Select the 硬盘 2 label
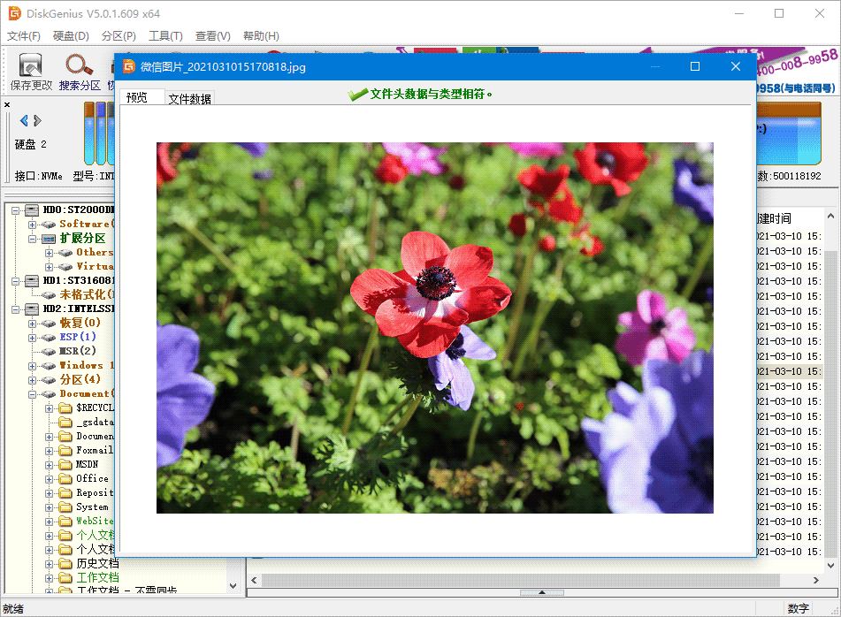Image resolution: width=841 pixels, height=617 pixels. pos(31,144)
